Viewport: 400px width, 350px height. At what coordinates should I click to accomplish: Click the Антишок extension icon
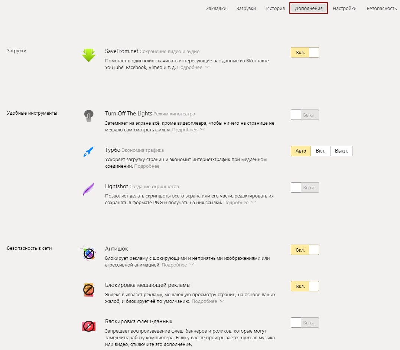(88, 253)
